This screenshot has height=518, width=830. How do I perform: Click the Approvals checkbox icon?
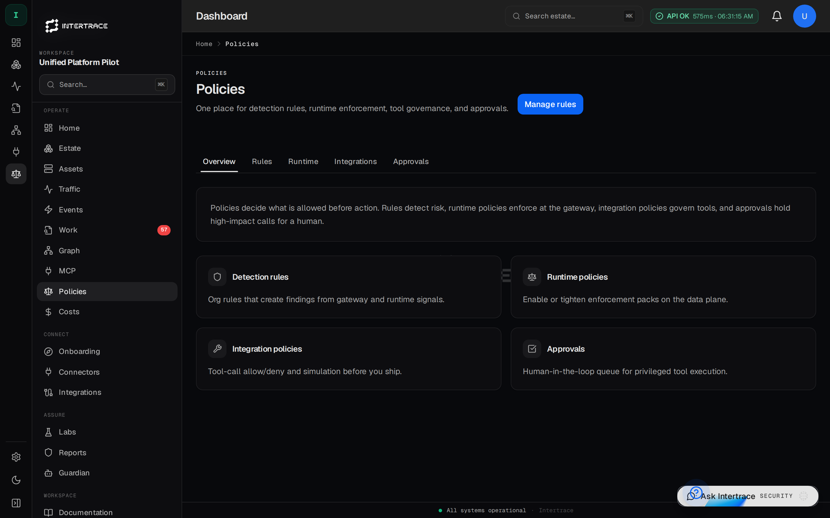pos(532,349)
